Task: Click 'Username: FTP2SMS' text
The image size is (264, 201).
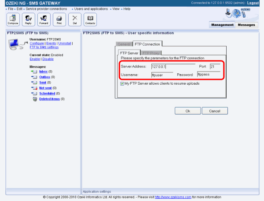Action: 45,39
